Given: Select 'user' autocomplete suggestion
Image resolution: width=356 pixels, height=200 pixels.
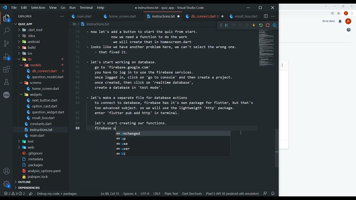Looking at the screenshot, I should [173, 149].
